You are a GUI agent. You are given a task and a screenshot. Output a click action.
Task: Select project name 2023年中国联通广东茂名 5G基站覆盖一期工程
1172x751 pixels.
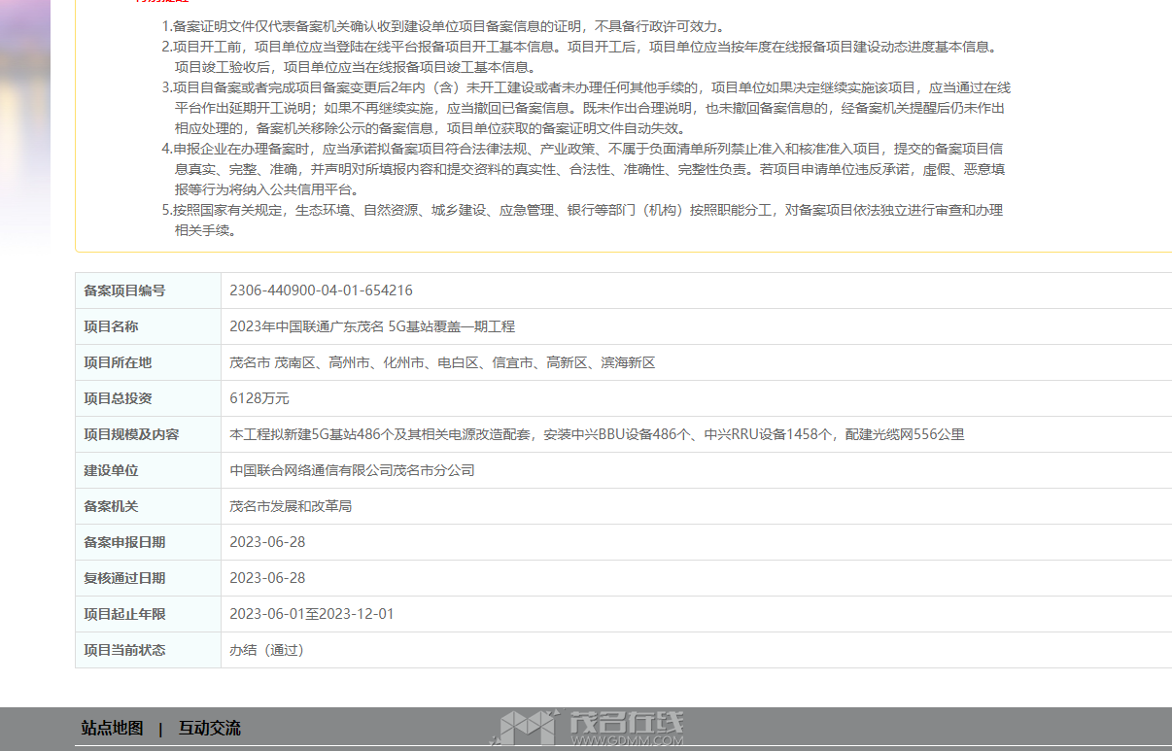click(372, 326)
